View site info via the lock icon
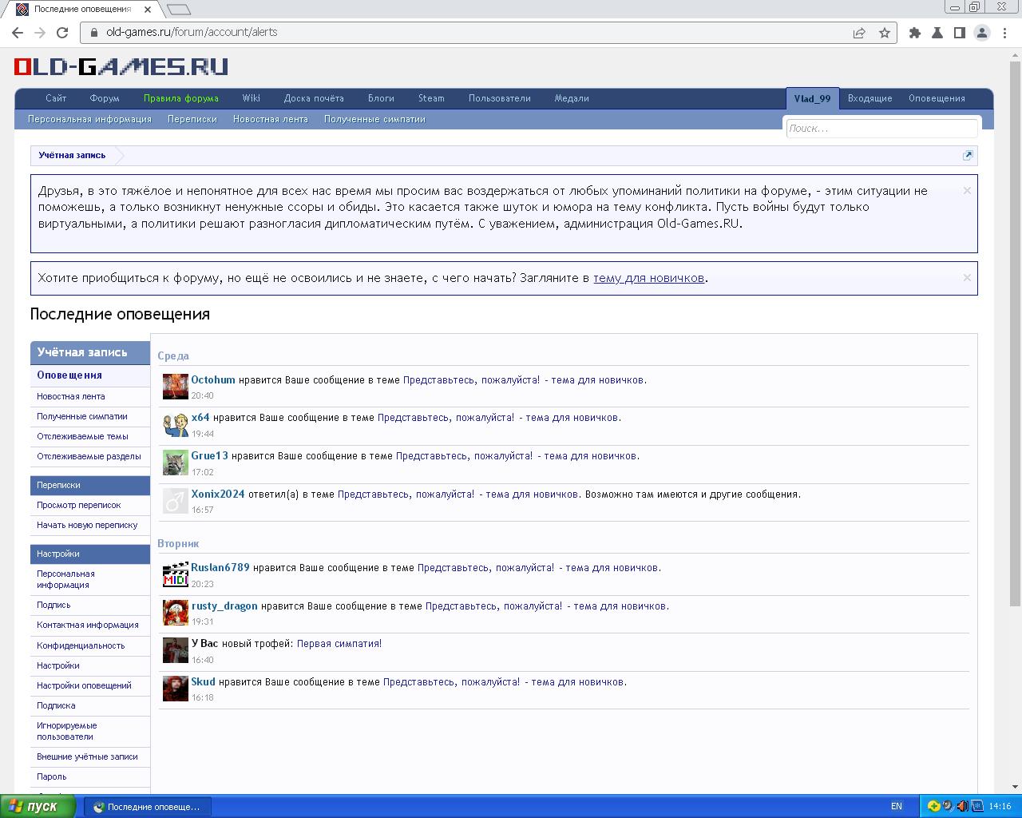 [94, 33]
